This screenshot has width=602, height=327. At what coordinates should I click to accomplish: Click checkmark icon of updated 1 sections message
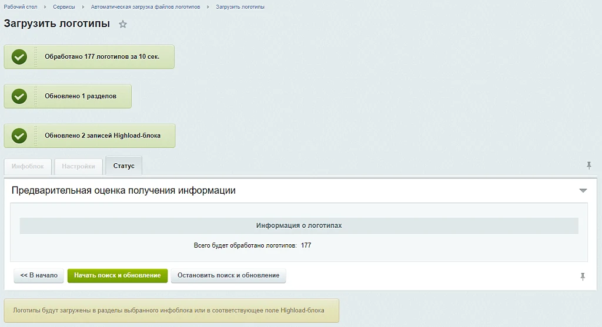19,96
